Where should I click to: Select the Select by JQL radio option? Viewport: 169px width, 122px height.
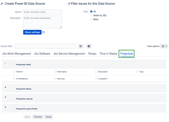91,15
